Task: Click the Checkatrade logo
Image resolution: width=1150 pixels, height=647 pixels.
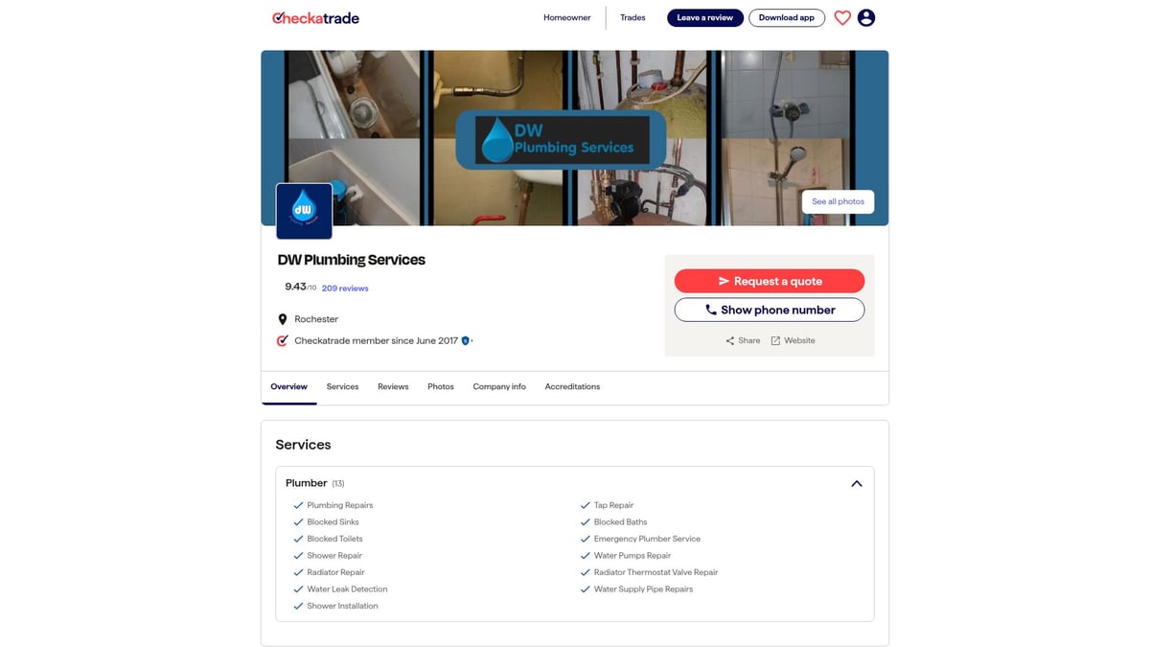Action: [x=316, y=17]
